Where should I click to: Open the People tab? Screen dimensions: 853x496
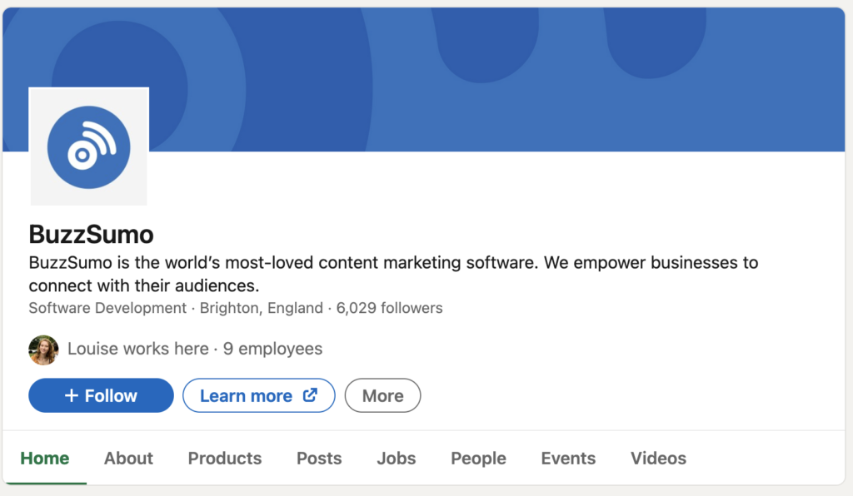point(478,459)
